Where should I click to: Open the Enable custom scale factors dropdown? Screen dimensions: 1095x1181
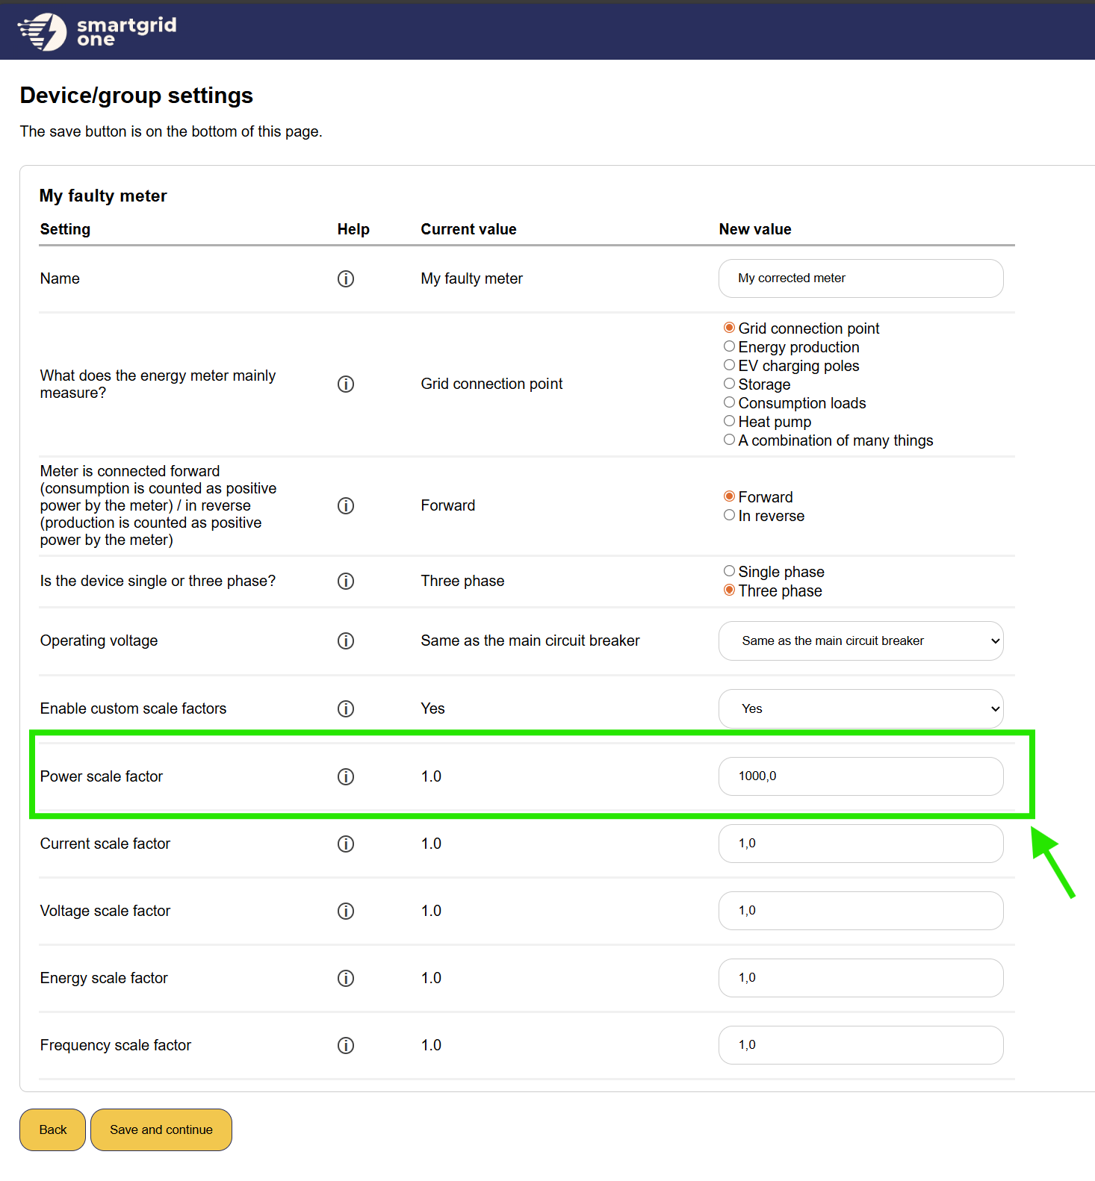click(x=860, y=708)
